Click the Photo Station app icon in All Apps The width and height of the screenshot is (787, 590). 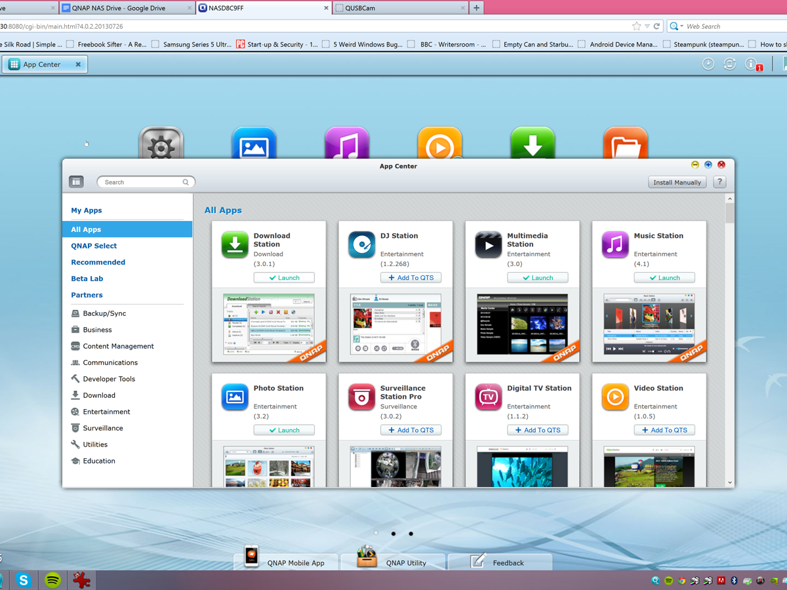235,397
